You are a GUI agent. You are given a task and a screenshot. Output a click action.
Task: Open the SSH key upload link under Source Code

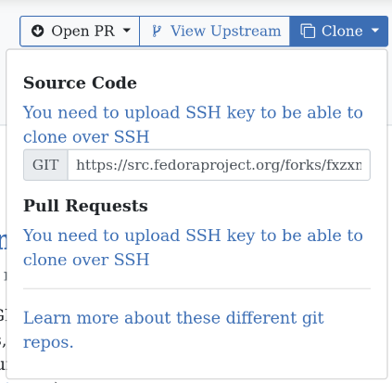click(193, 124)
